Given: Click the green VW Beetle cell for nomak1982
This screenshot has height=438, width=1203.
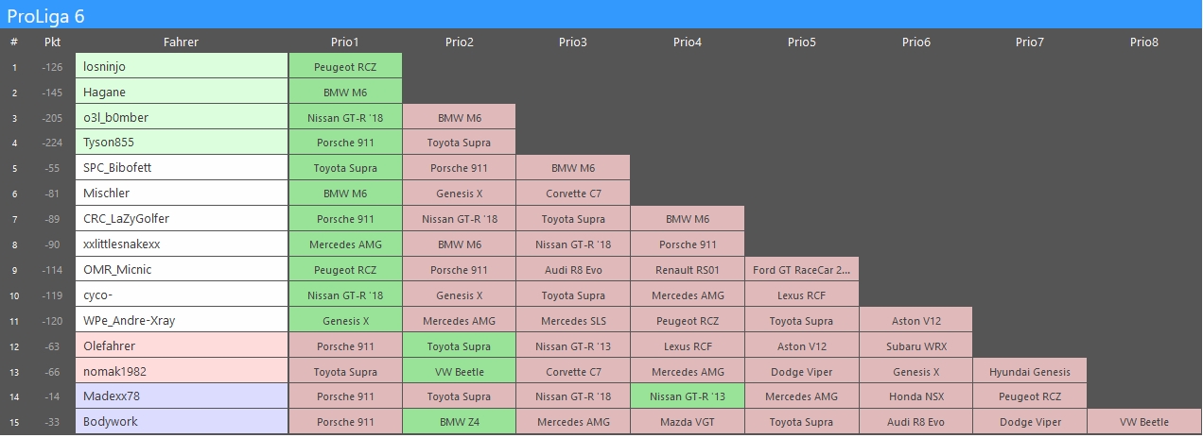Looking at the screenshot, I should pos(459,371).
